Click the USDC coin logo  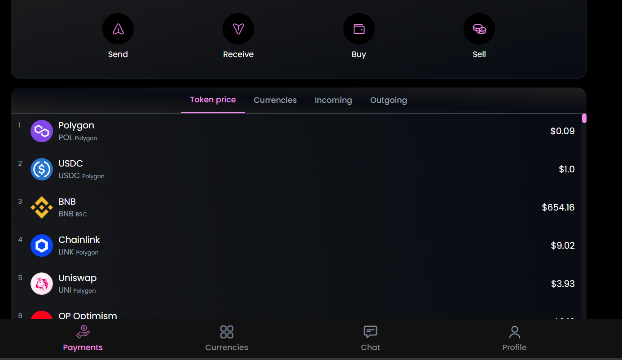[x=42, y=169]
